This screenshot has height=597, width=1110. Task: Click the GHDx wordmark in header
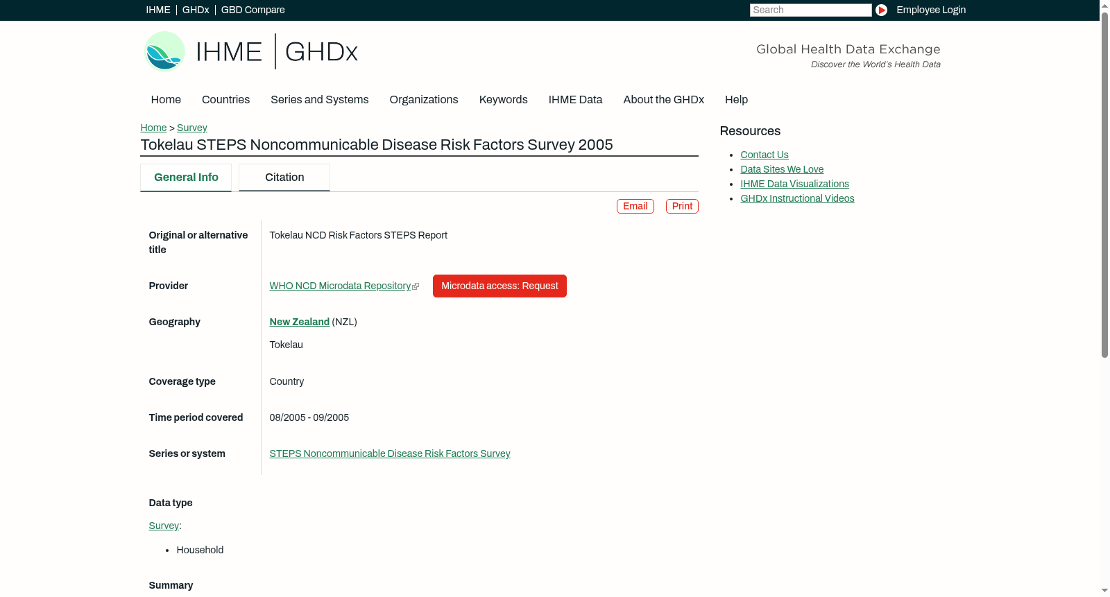(x=321, y=52)
